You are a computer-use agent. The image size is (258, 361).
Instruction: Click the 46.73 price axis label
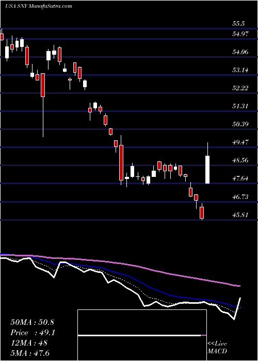(240, 196)
